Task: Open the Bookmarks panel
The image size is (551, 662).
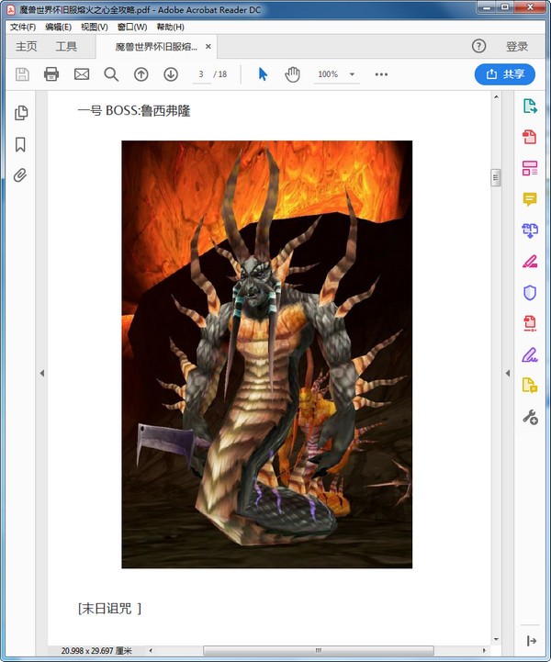Action: (x=21, y=144)
